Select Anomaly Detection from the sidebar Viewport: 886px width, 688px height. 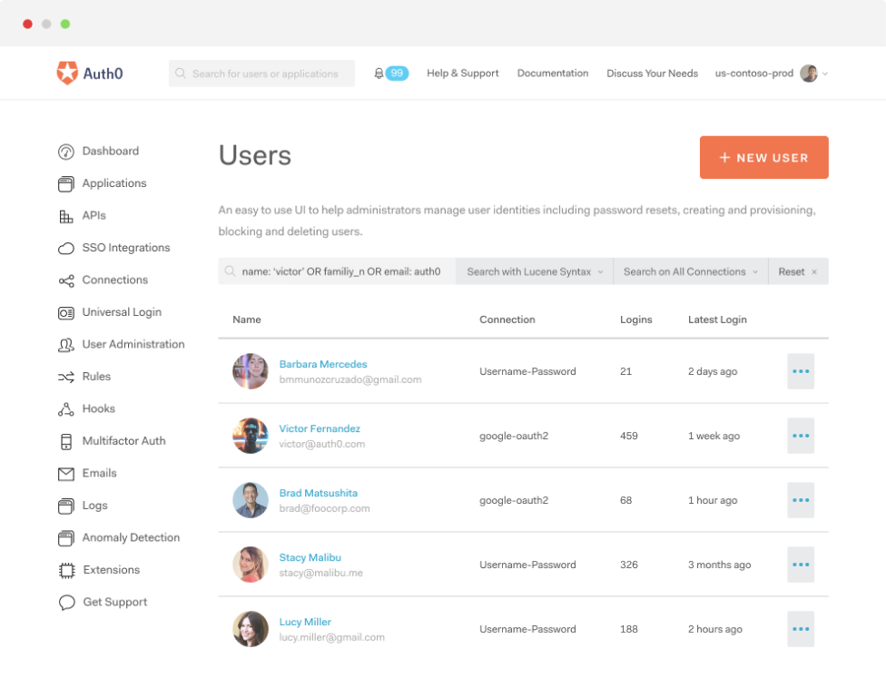(131, 537)
